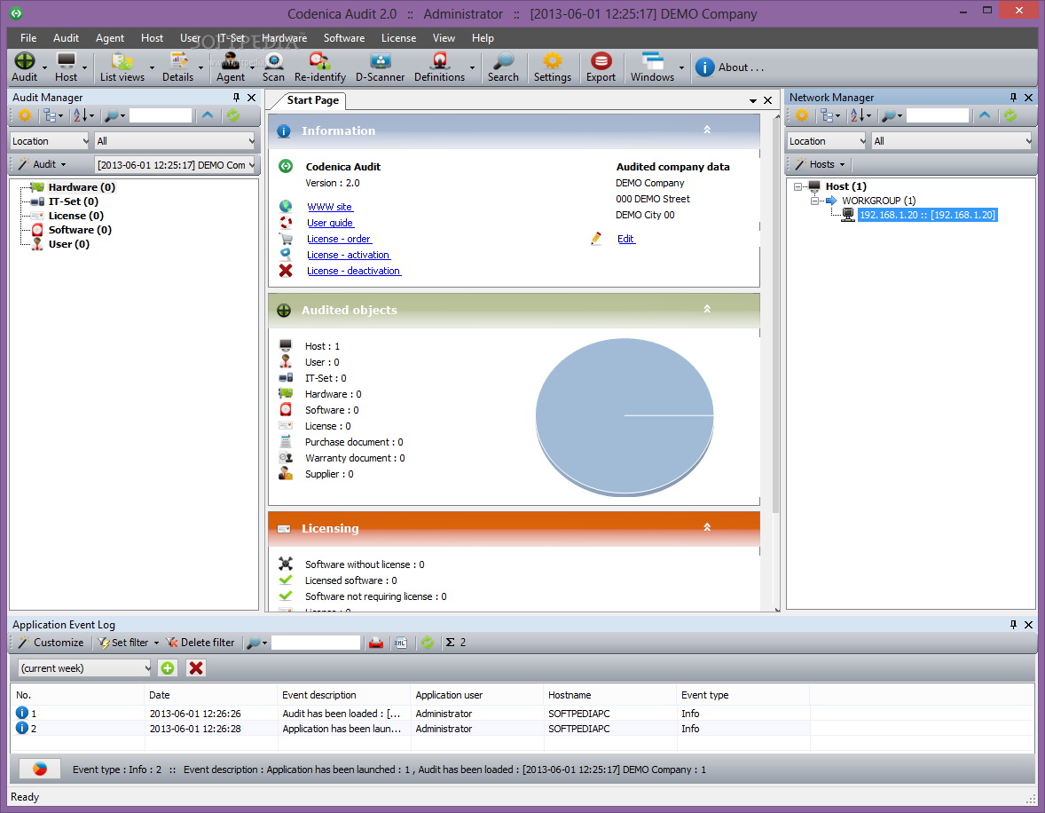Click the Search magnifier toolbar icon
The width and height of the screenshot is (1045, 813).
(503, 67)
